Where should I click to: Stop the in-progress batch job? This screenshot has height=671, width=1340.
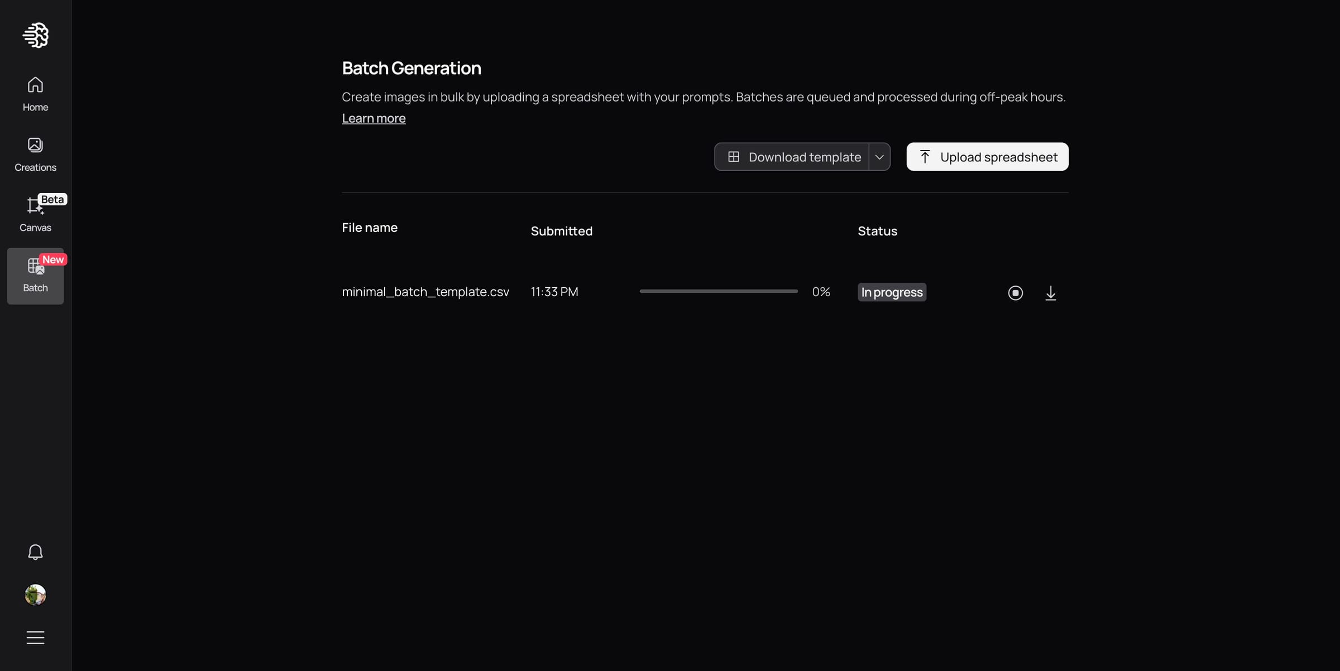point(1015,293)
